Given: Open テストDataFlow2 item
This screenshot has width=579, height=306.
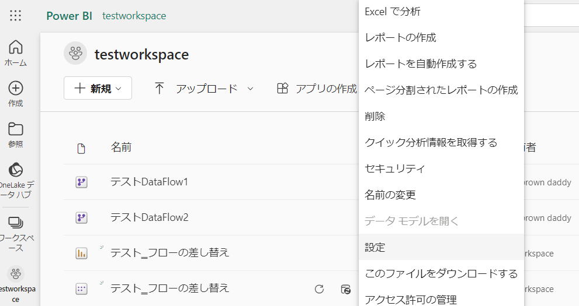Looking at the screenshot, I should pos(149,217).
